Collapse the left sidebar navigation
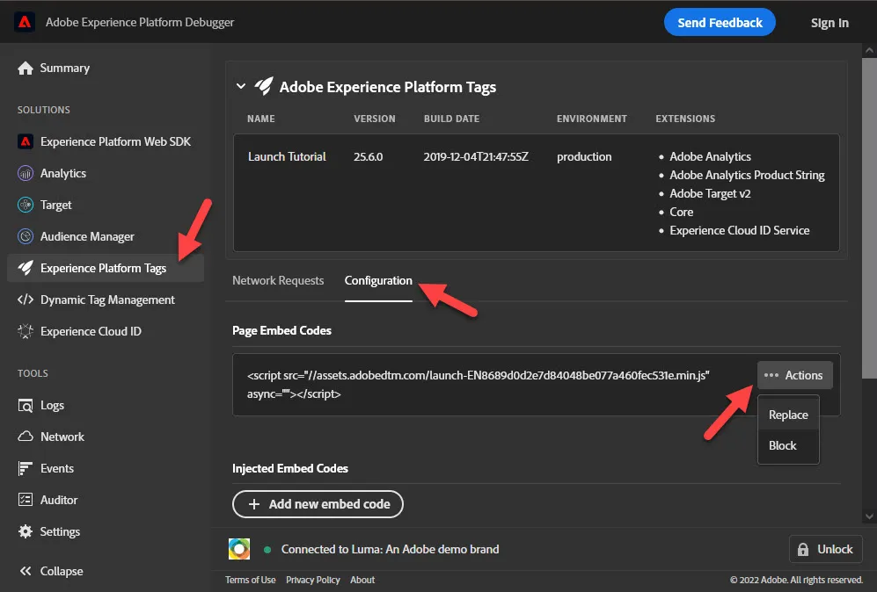877x592 pixels. pos(51,571)
